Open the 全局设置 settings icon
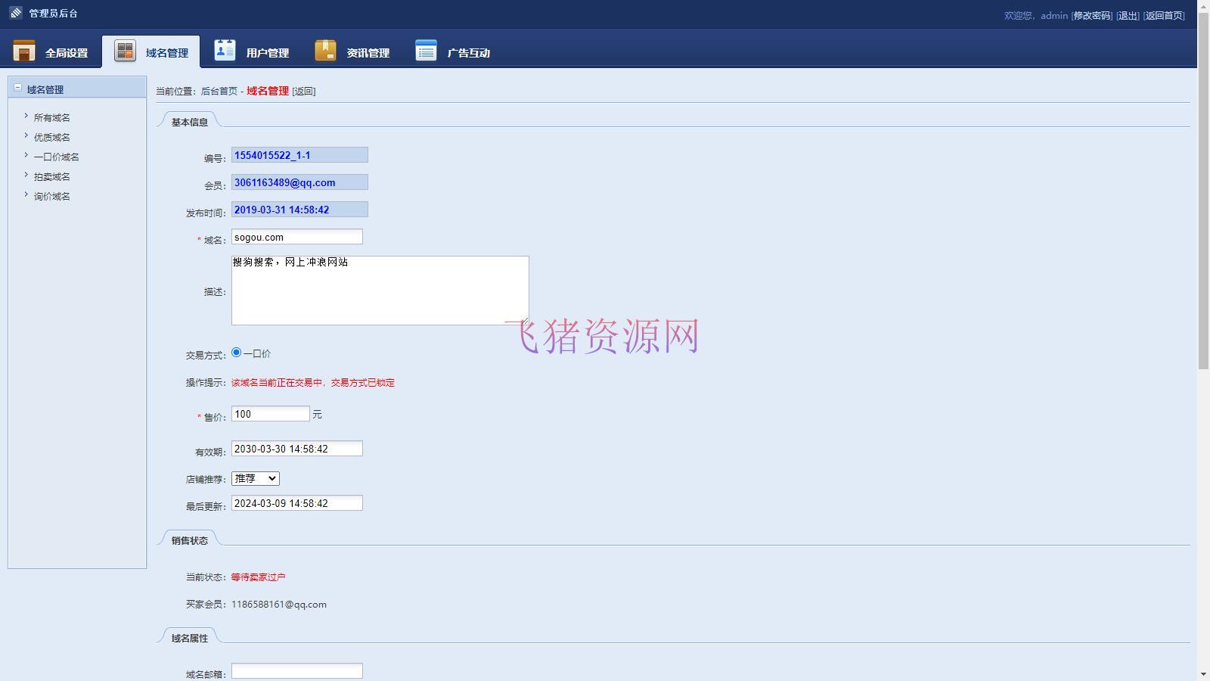The width and height of the screenshot is (1210, 681). click(23, 50)
